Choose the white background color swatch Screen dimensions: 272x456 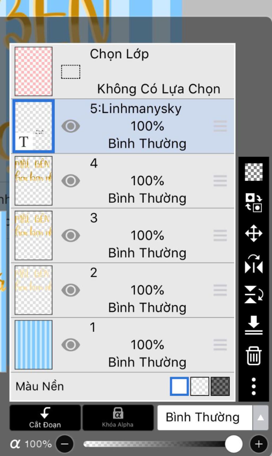(x=179, y=386)
